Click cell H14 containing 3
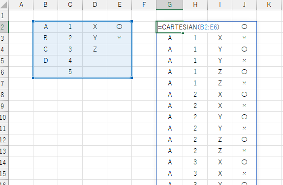This screenshot has width=283, height=185. pos(195,162)
